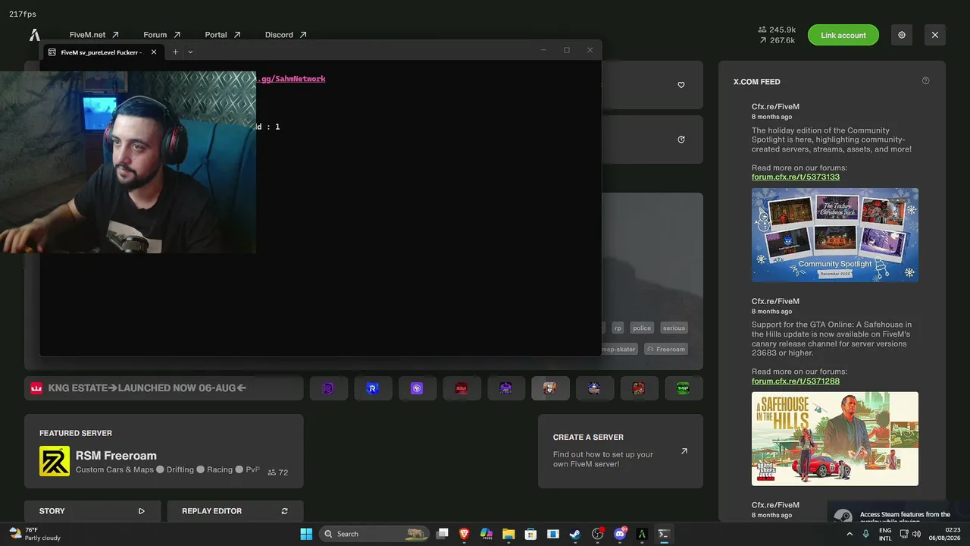Click the X.COM feed help icon

925,81
